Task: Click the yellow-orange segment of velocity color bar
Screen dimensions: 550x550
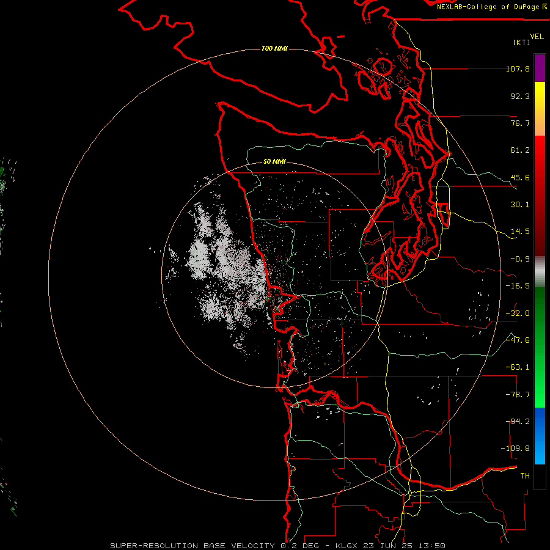Action: coord(540,109)
